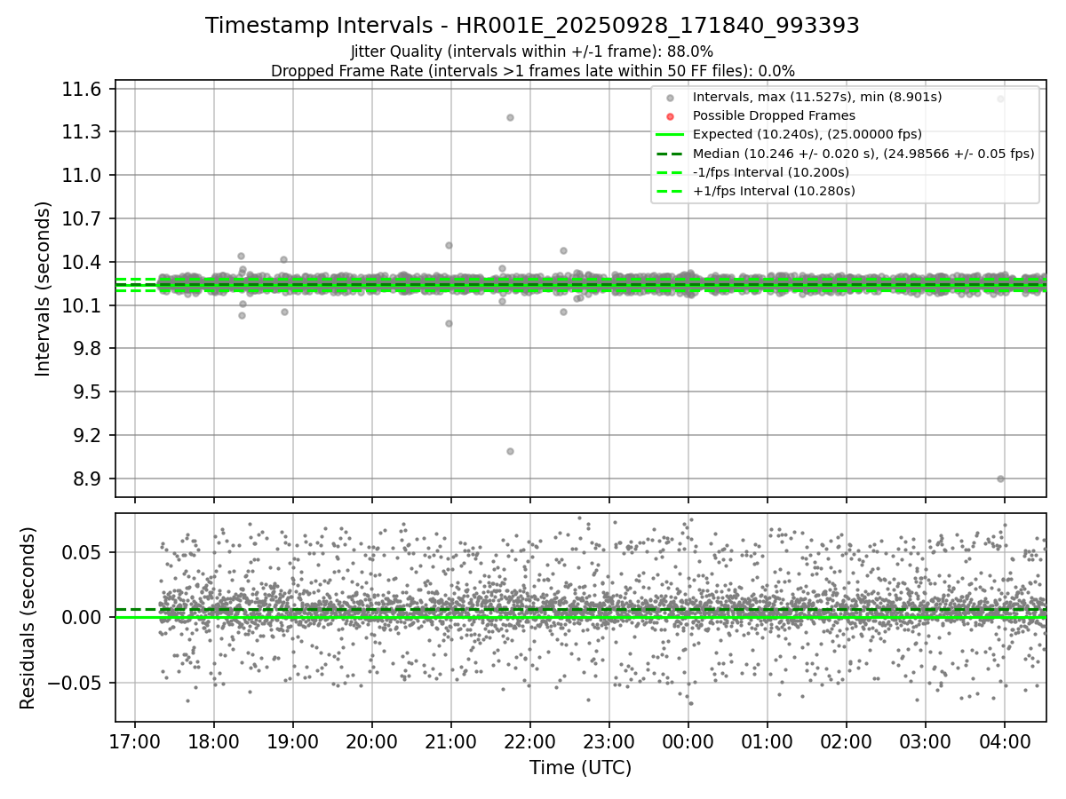
Task: Select legend entry "-1/fps Interval (10.200s)"
Action: coord(771,171)
